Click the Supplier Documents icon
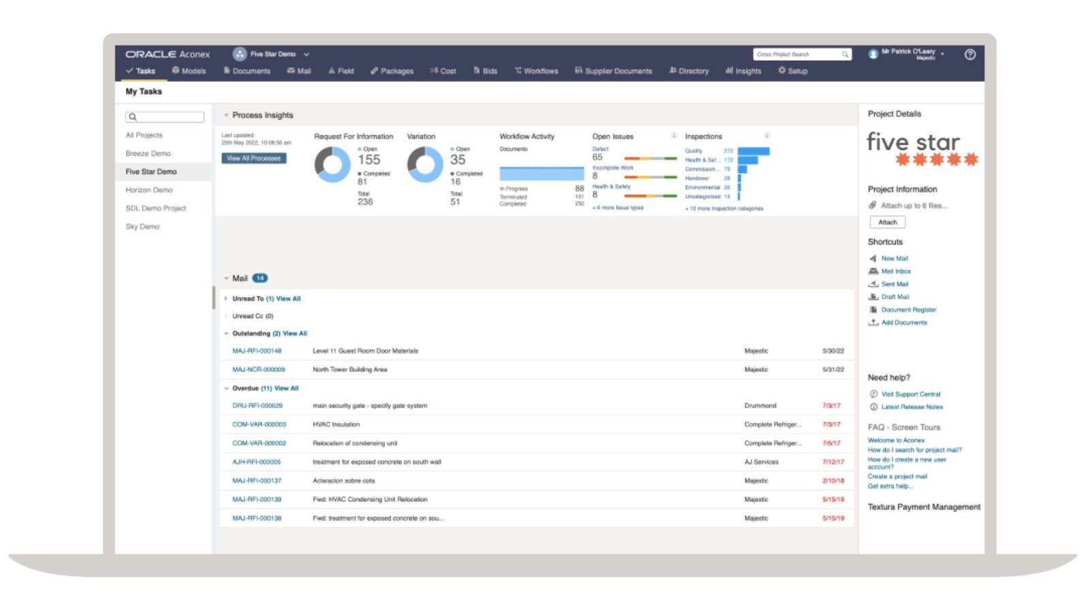 coord(578,71)
